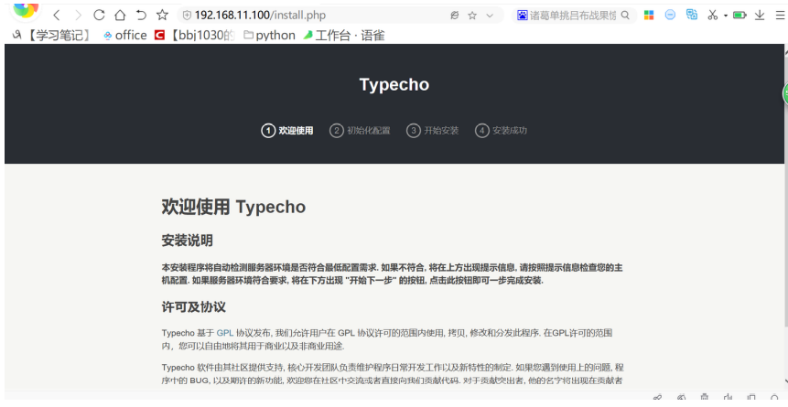Open the colorful apps grid icon
Screen dimensions: 788x407
click(649, 15)
